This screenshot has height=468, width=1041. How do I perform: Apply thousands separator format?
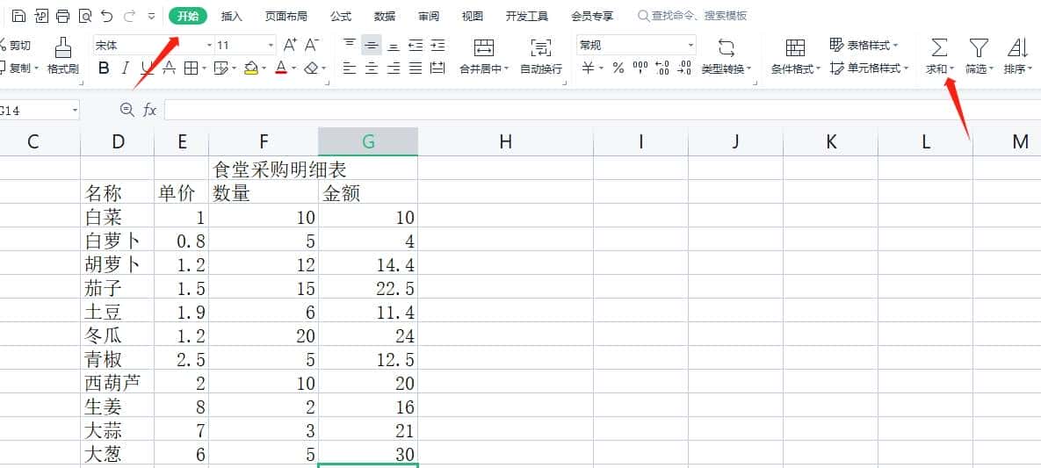click(x=640, y=68)
